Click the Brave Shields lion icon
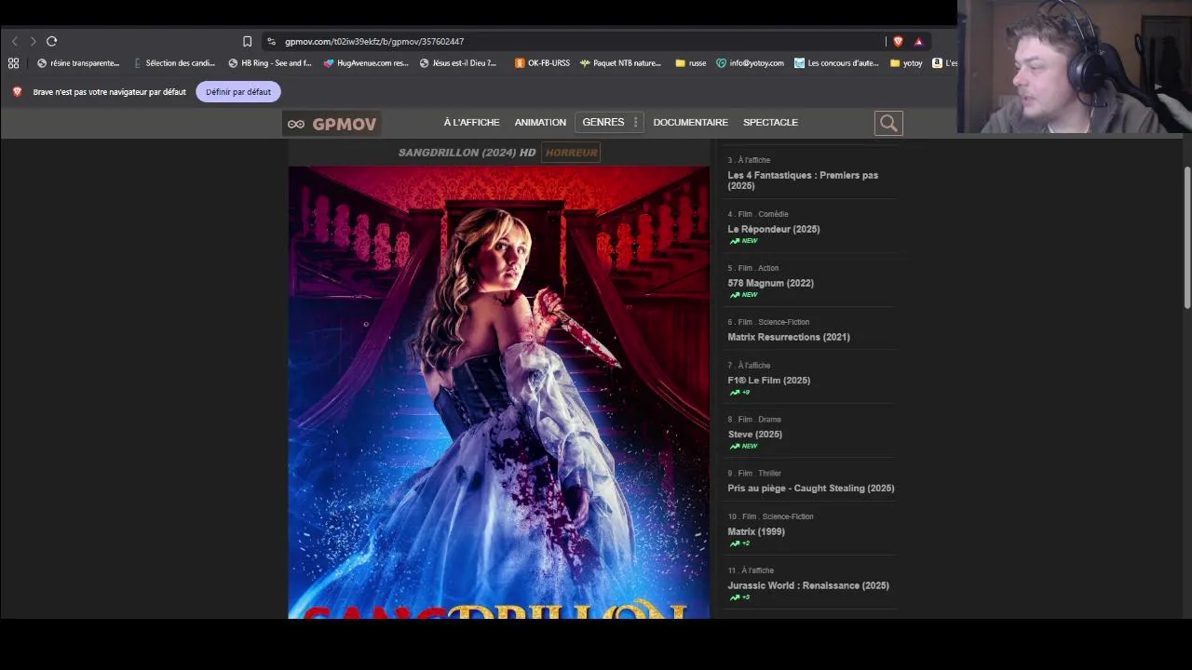This screenshot has width=1192, height=670. (x=898, y=41)
